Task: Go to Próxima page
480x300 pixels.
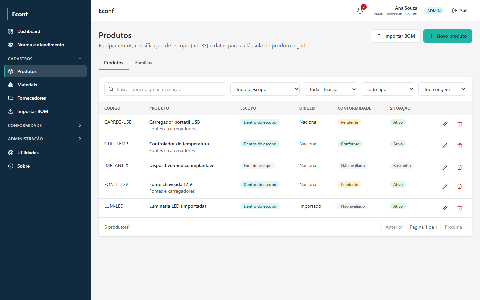Action: (453, 227)
